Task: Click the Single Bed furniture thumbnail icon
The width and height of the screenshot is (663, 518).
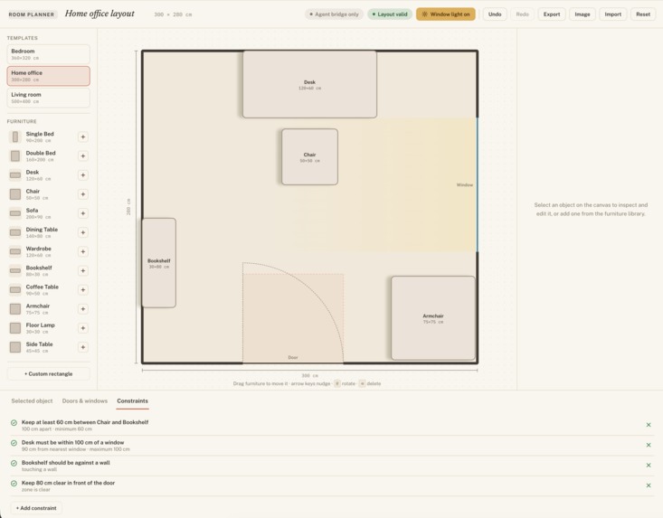Action: coord(15,137)
